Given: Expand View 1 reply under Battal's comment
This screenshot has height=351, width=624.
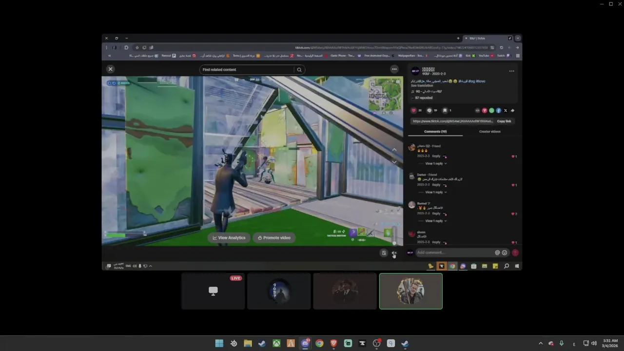Looking at the screenshot, I should tap(435, 221).
